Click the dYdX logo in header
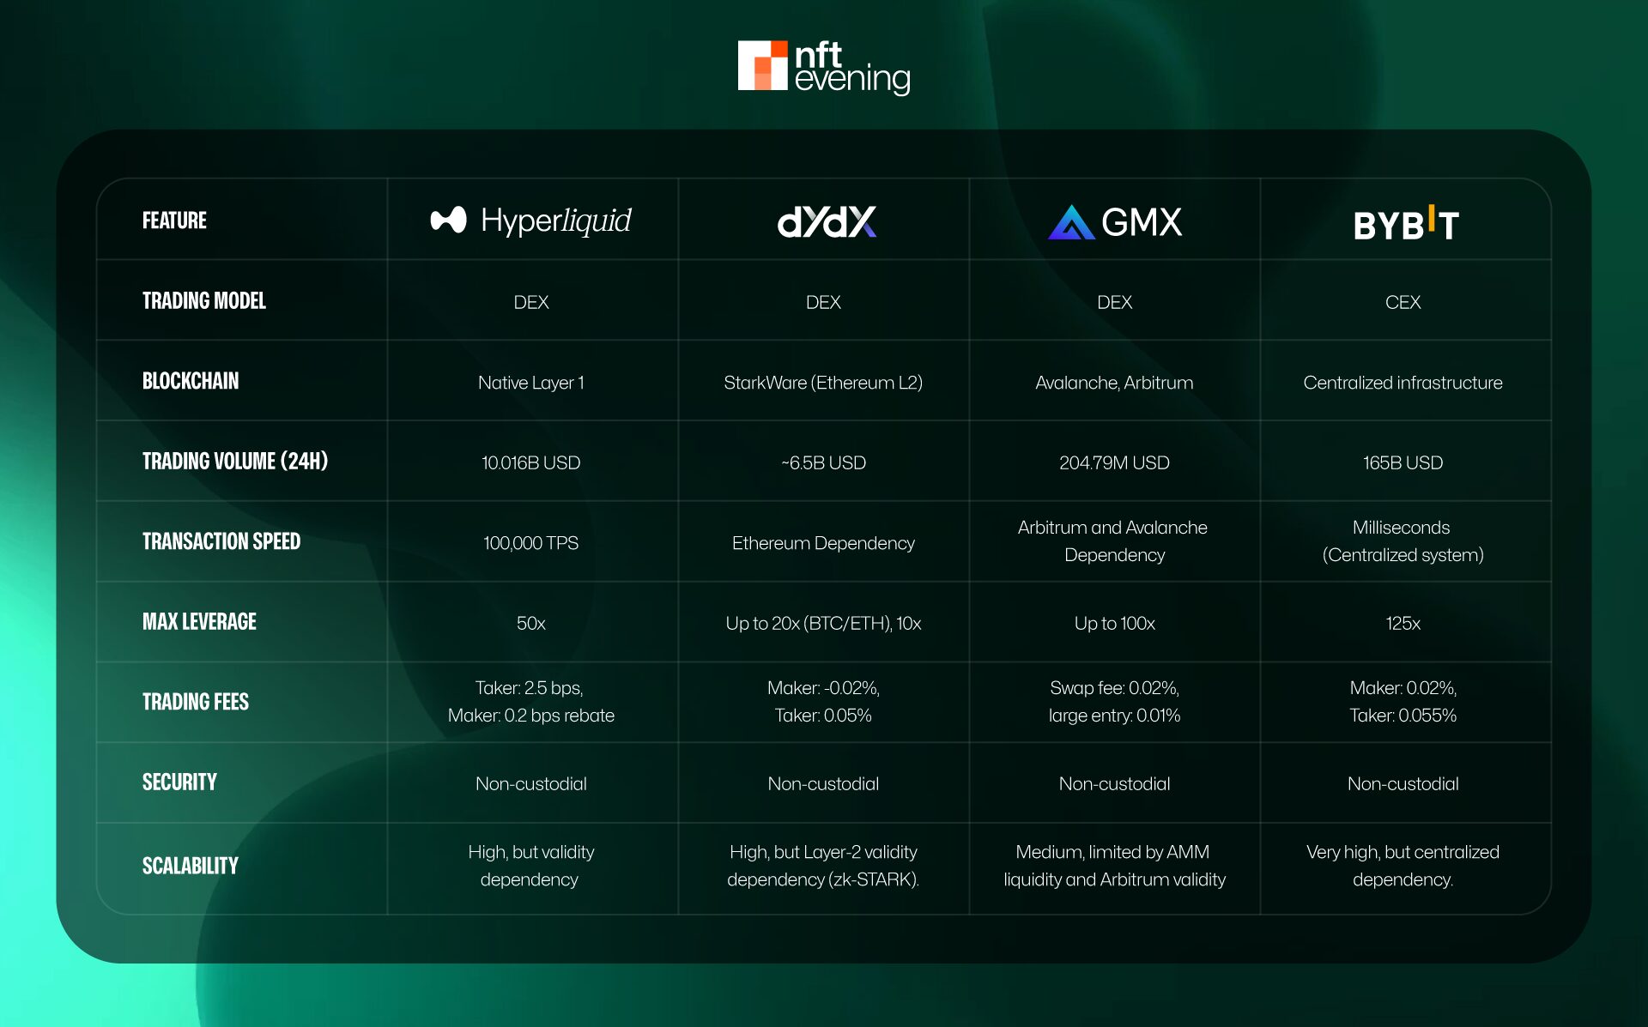Viewport: 1648px width, 1027px height. tap(826, 221)
